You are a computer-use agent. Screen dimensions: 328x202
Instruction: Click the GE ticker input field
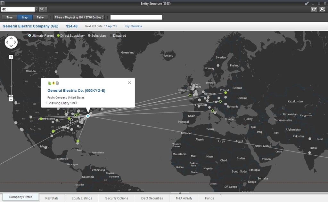tap(18, 9)
